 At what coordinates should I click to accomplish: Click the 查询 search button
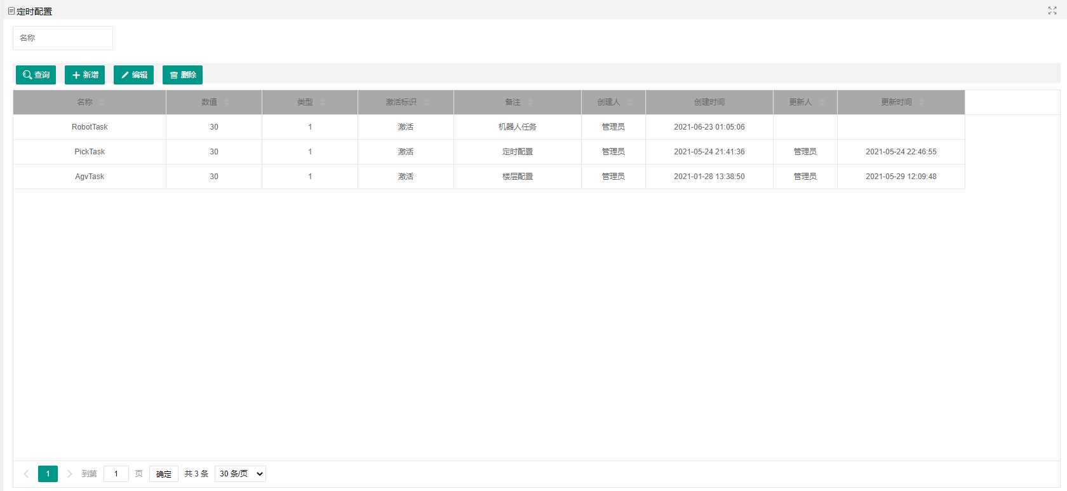tap(36, 75)
